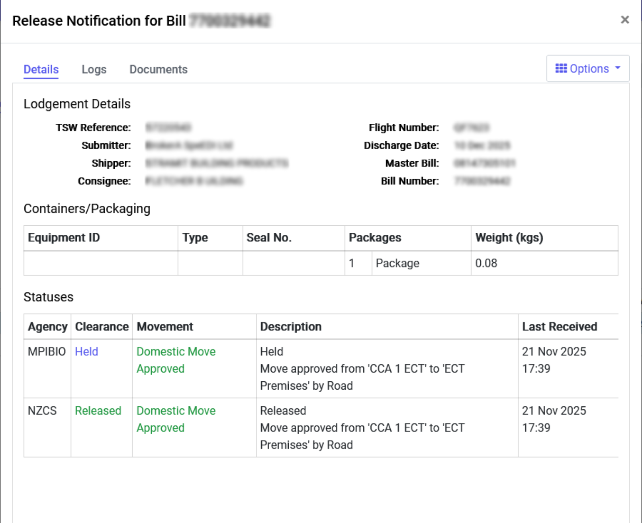This screenshot has height=523, width=642.
Task: Click the Last Received column header
Action: pyautogui.click(x=559, y=326)
